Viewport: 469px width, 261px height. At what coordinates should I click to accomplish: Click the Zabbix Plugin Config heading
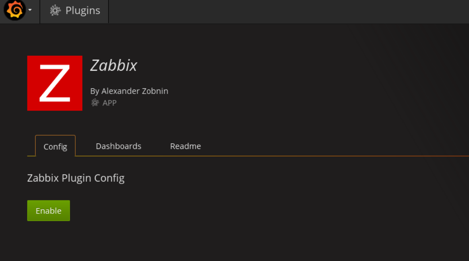(x=76, y=178)
